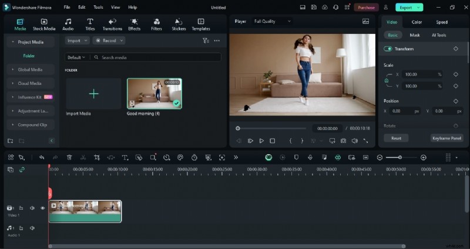Image resolution: width=470 pixels, height=249 pixels.
Task: Lock the Video 1 track
Action: tap(21, 208)
